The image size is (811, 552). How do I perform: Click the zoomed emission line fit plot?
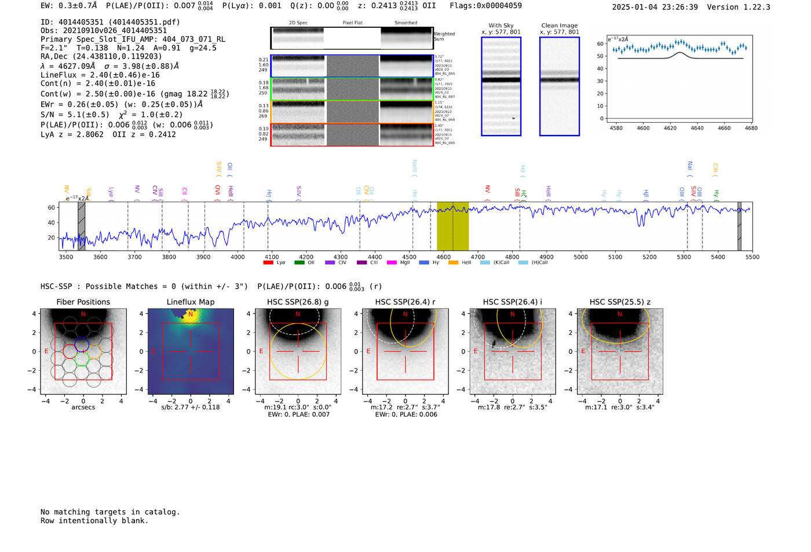pyautogui.click(x=679, y=79)
